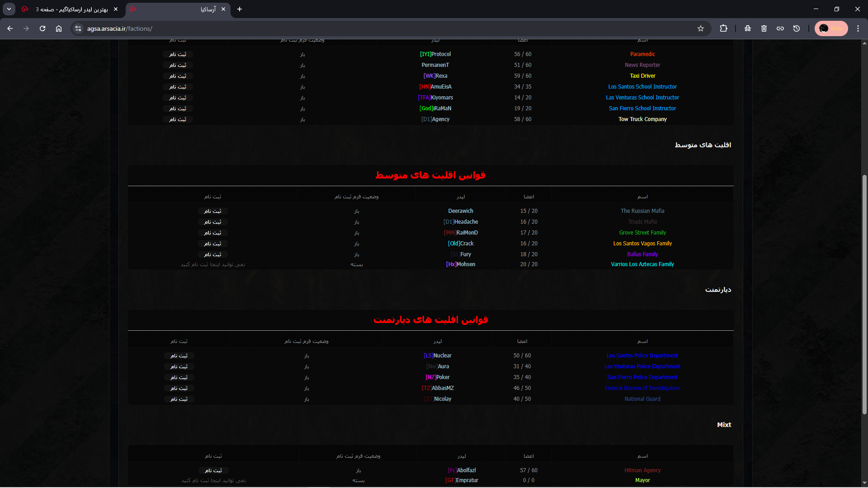Register for Los Santos School Instructor
Viewport: 868px width, 488px height.
pyautogui.click(x=178, y=87)
